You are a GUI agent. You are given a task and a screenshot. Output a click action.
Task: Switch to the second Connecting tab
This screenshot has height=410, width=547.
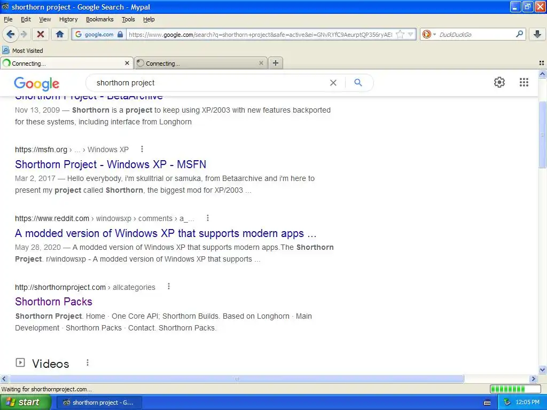[201, 63]
